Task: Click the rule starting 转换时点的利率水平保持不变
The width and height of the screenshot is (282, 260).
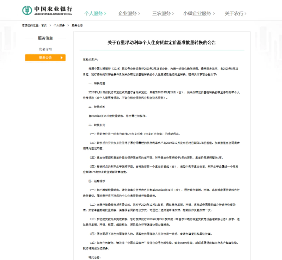Action: click(x=161, y=169)
